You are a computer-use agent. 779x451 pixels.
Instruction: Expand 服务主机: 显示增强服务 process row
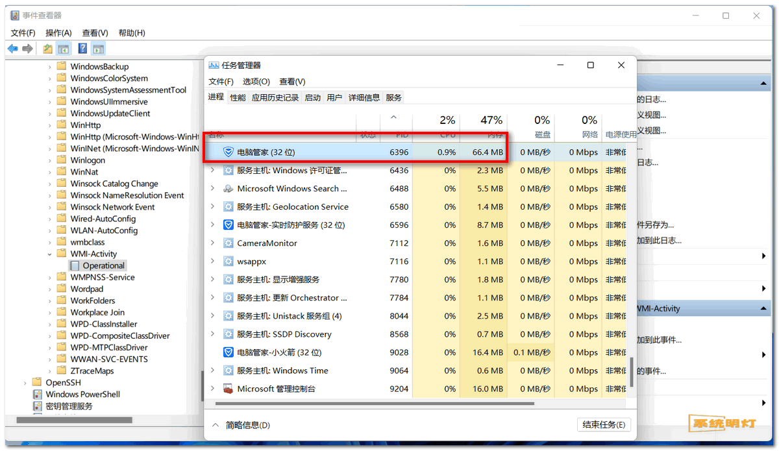[212, 280]
